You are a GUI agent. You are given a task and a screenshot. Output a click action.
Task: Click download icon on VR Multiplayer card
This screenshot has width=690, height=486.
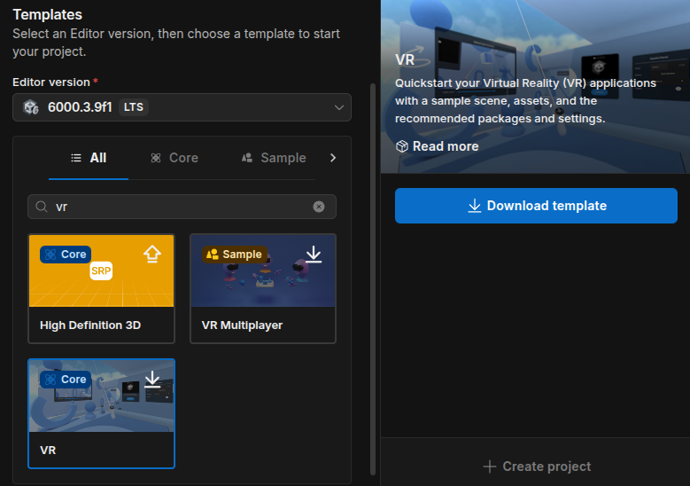[x=314, y=255]
